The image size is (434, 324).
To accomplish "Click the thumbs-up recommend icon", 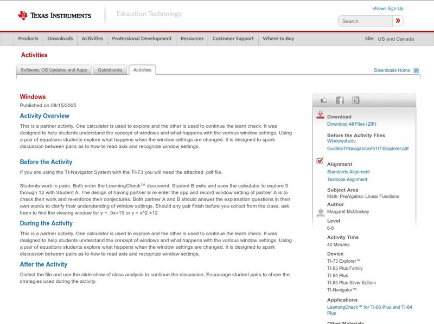I will (x=324, y=99).
